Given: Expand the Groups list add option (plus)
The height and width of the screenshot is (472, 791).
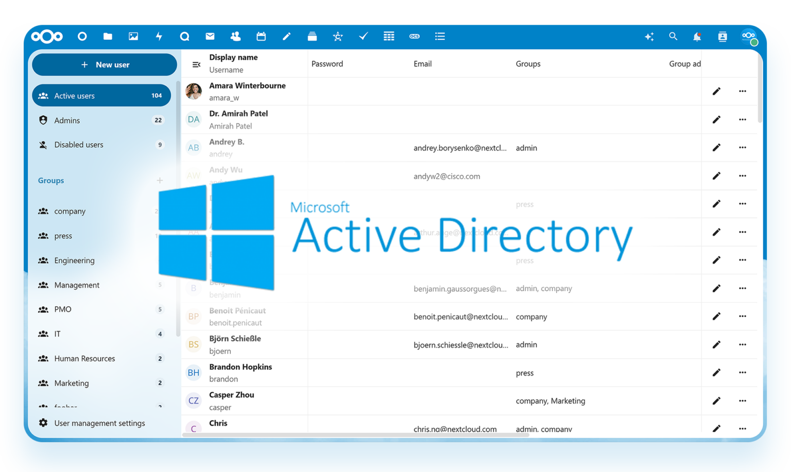Looking at the screenshot, I should pos(160,180).
